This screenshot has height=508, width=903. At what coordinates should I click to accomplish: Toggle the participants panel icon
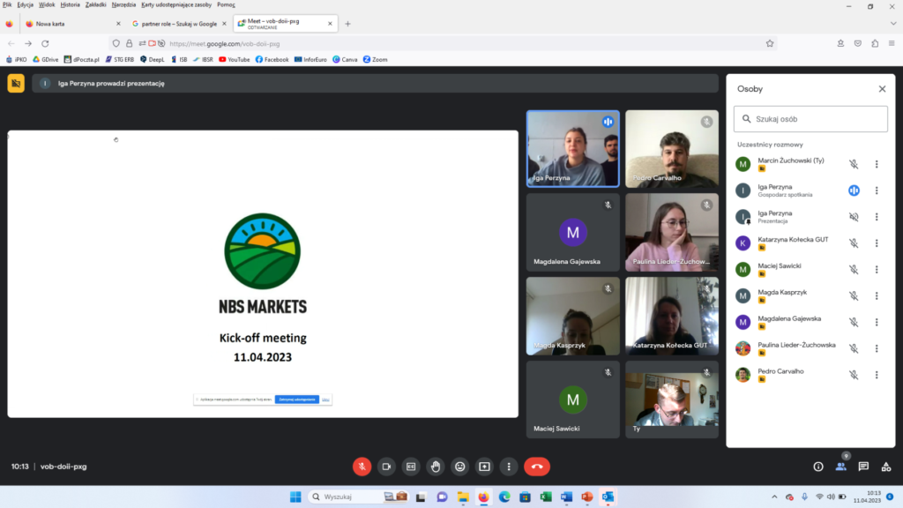[840, 467]
